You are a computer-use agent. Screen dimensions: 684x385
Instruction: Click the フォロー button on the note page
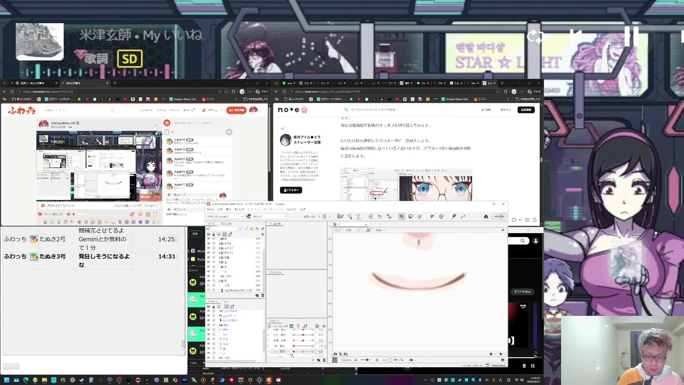pos(291,190)
